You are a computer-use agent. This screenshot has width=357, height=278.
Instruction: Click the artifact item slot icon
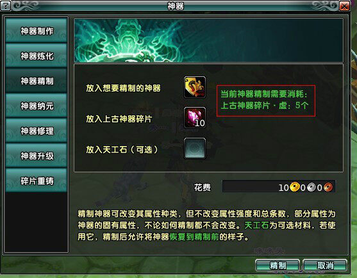[195, 87]
